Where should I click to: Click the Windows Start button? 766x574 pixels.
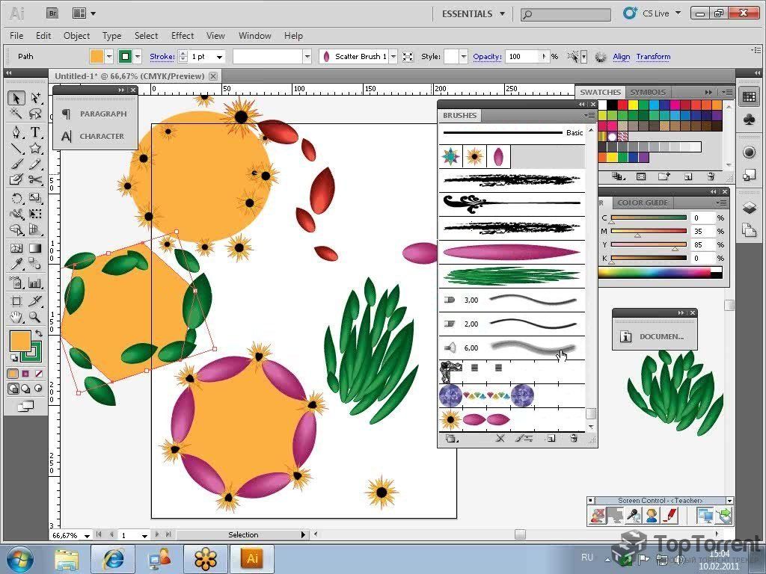(x=19, y=559)
